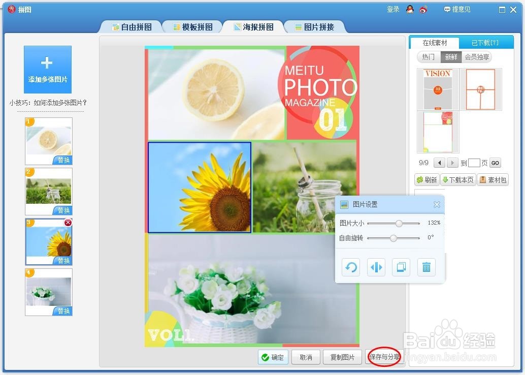Switch to 自由拼图 tab
The image size is (525, 375).
tap(132, 27)
